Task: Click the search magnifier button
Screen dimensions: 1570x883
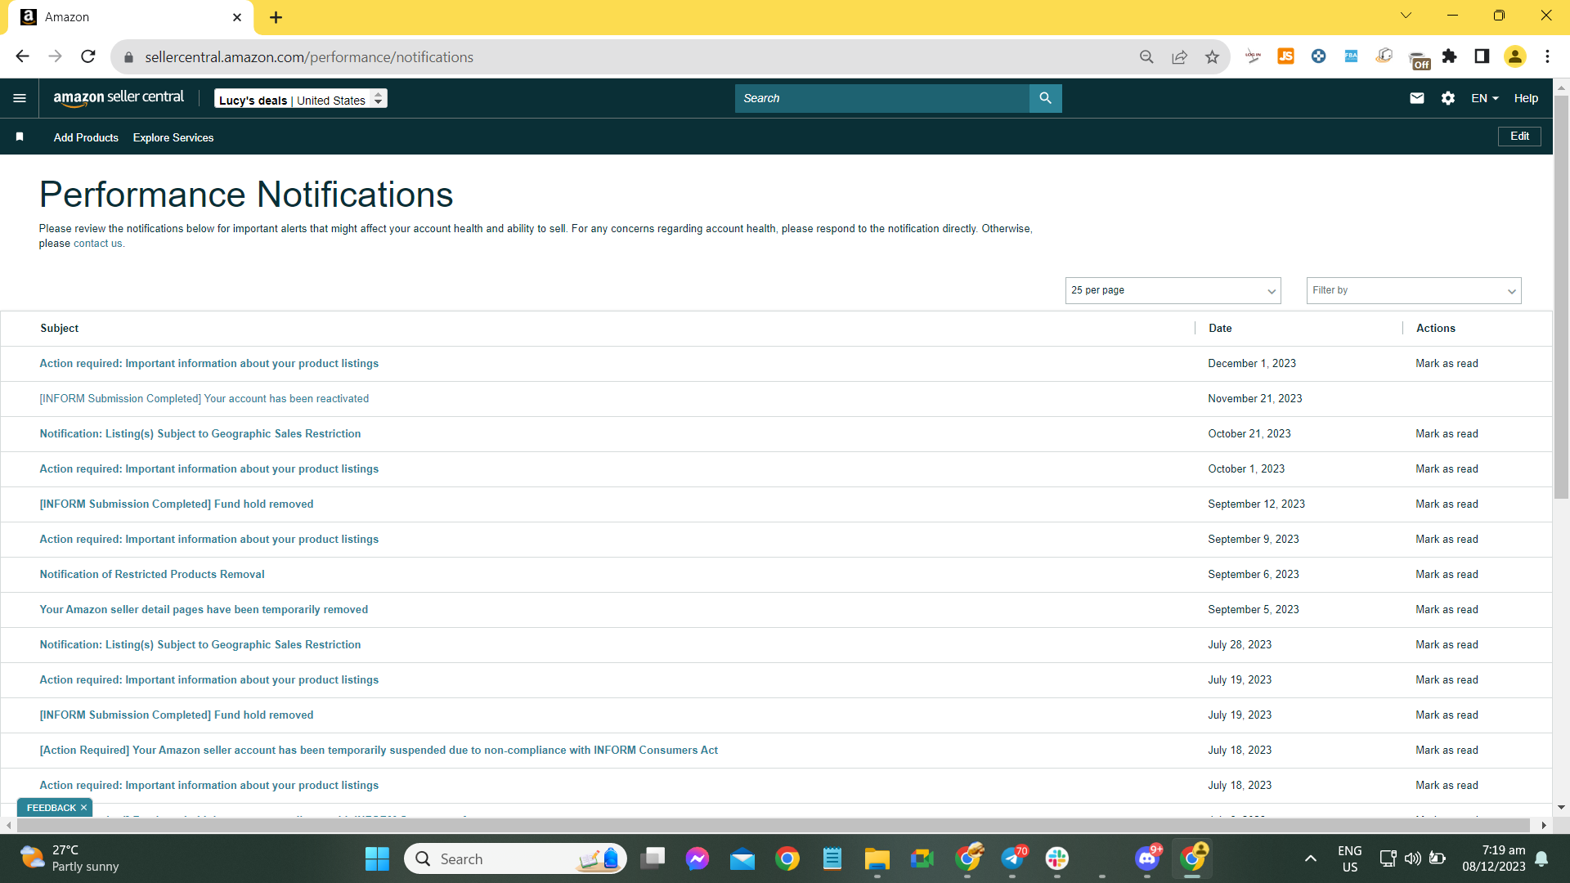Action: (x=1045, y=98)
